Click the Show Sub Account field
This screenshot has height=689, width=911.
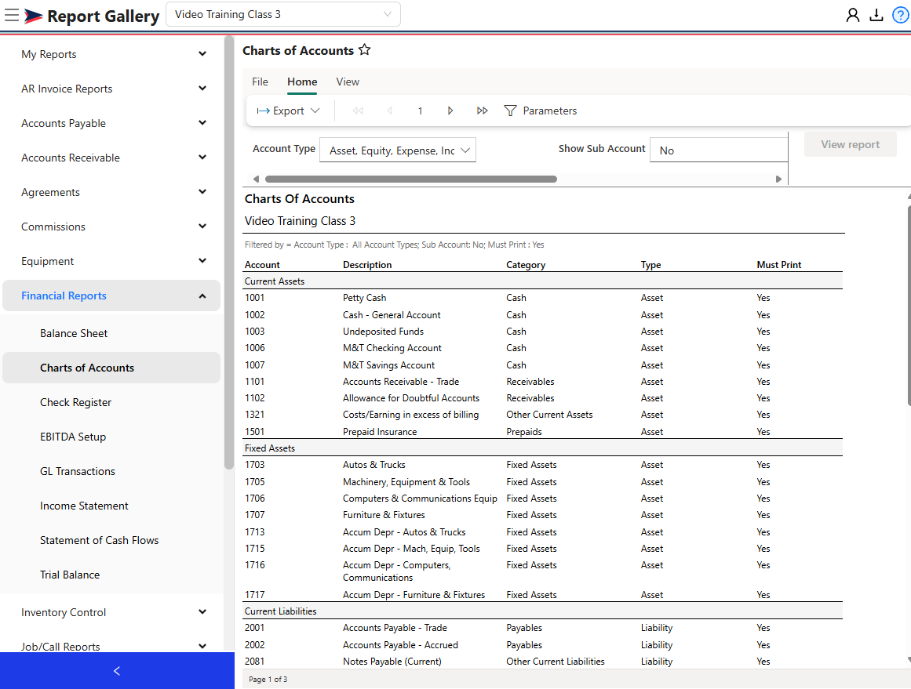coord(719,150)
